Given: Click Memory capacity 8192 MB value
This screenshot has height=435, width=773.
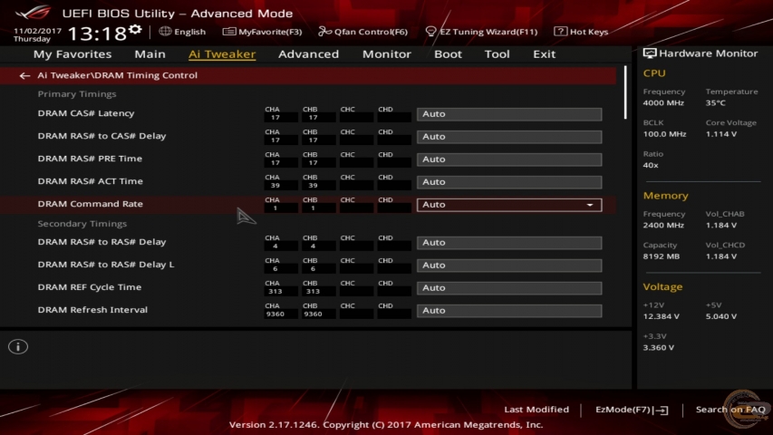Looking at the screenshot, I should point(662,256).
